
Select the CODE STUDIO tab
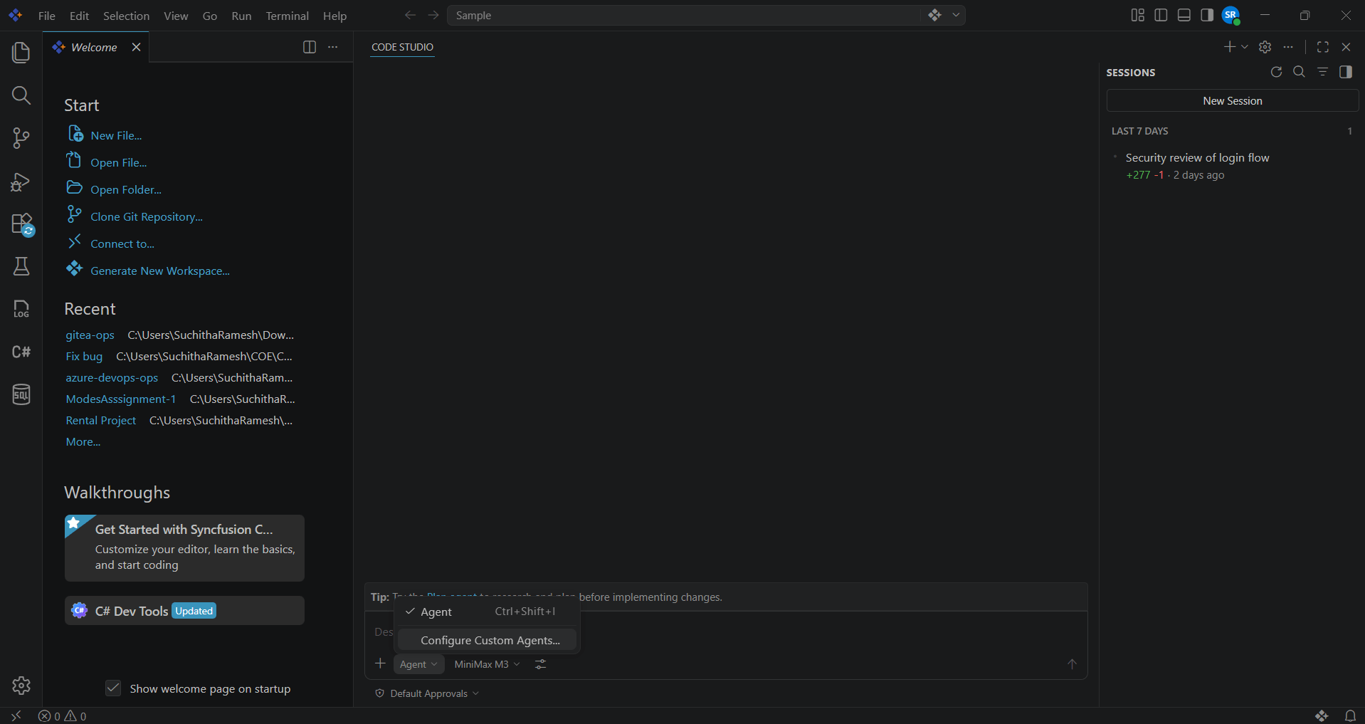pos(402,47)
